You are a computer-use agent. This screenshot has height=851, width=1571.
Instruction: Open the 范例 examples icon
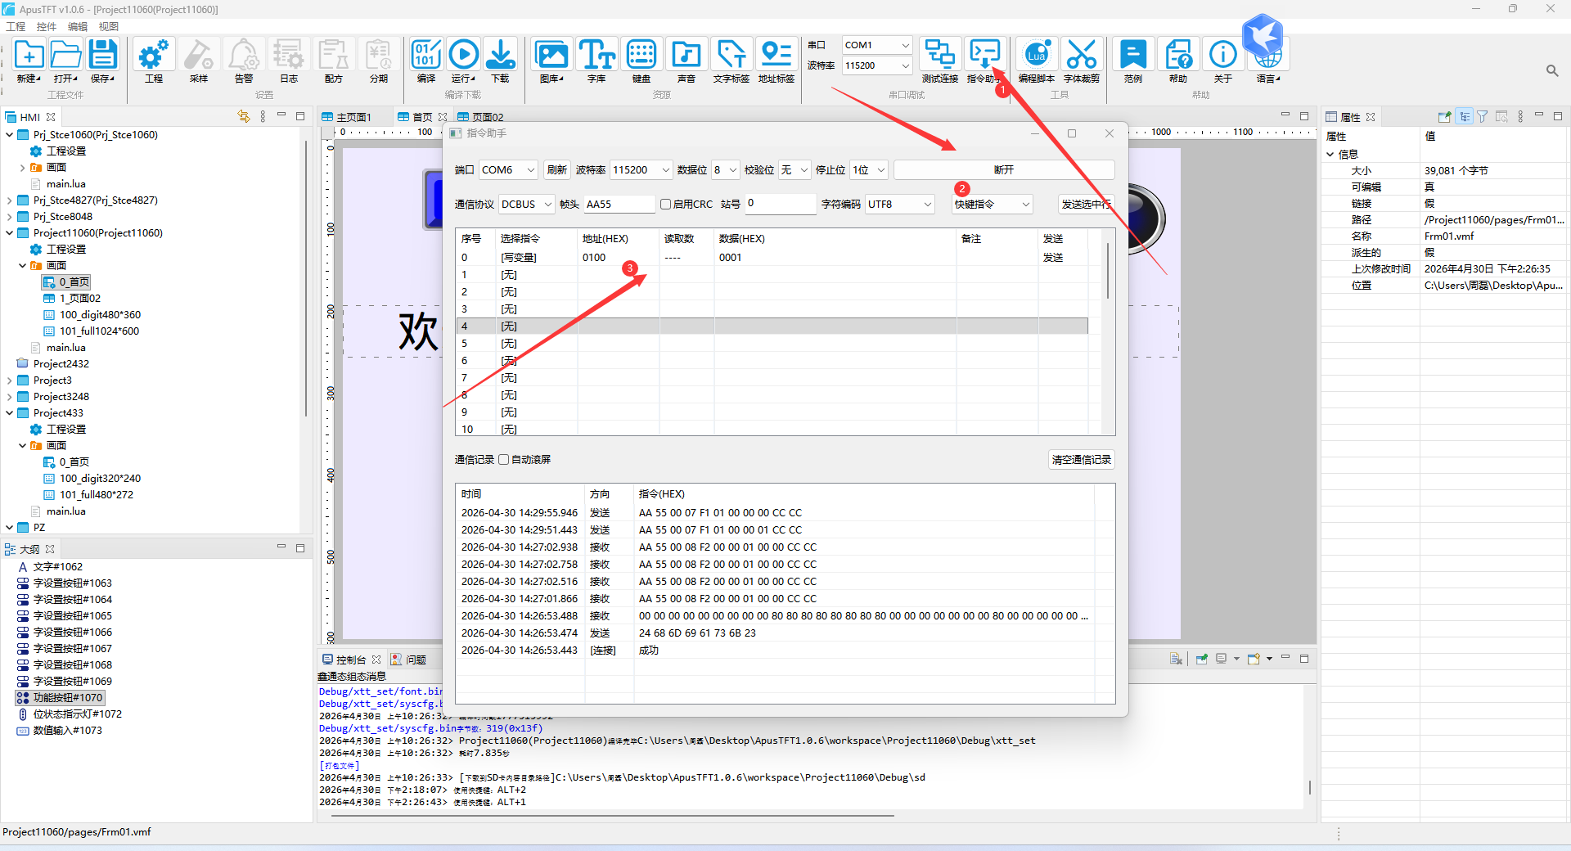pyautogui.click(x=1133, y=55)
